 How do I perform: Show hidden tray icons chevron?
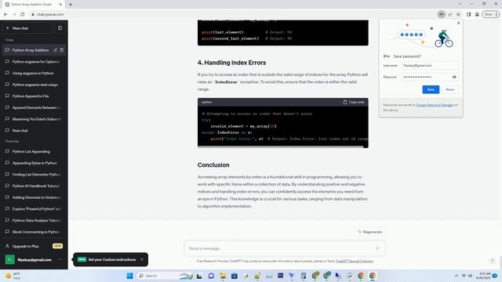click(457, 276)
